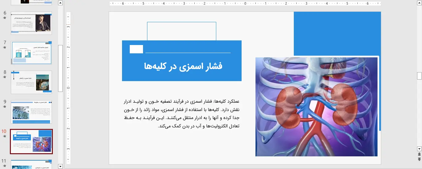Click the slide editor vertical scrollbar handle
The height and width of the screenshot is (169, 422).
[419, 76]
